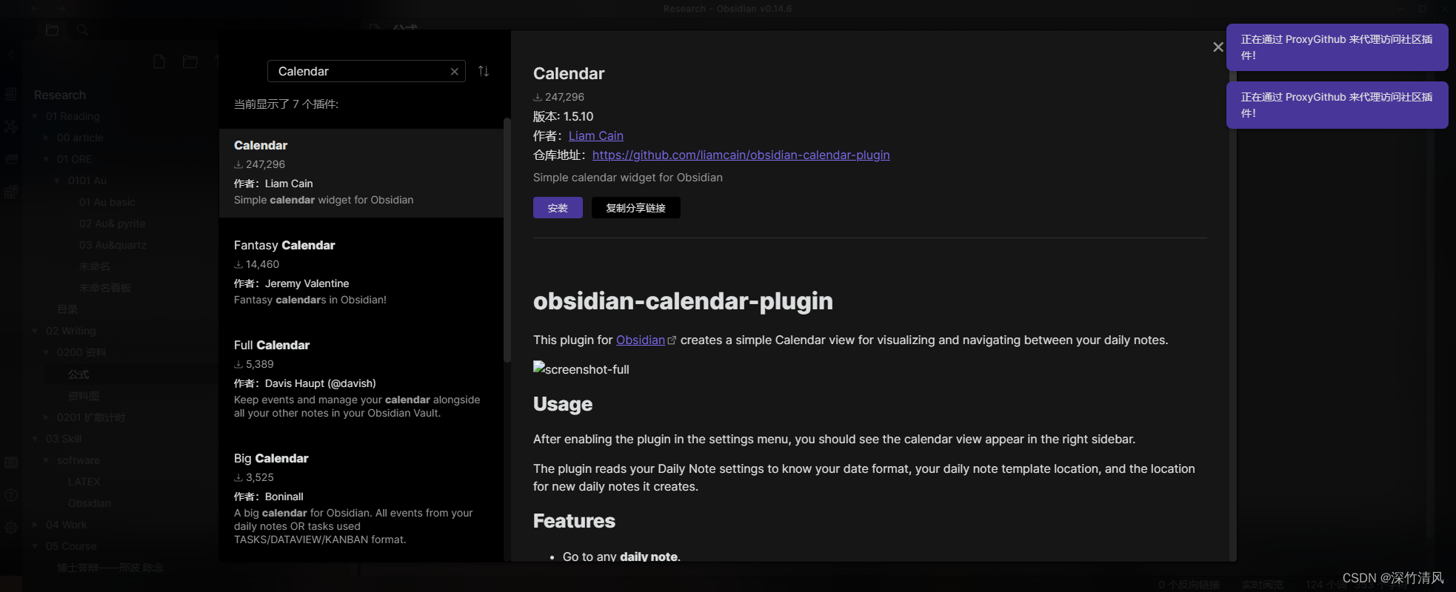This screenshot has width=1456, height=592.
Task: Create a new note with the document icon
Action: point(159,61)
